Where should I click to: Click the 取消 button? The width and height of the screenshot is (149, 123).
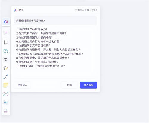click(69, 85)
